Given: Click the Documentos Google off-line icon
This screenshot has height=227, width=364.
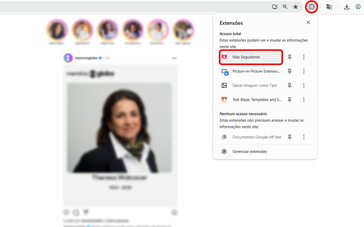Looking at the screenshot, I should pyautogui.click(x=224, y=137).
